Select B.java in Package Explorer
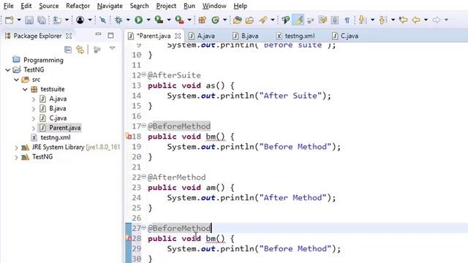Screen dimensions: 468x263 [57, 109]
